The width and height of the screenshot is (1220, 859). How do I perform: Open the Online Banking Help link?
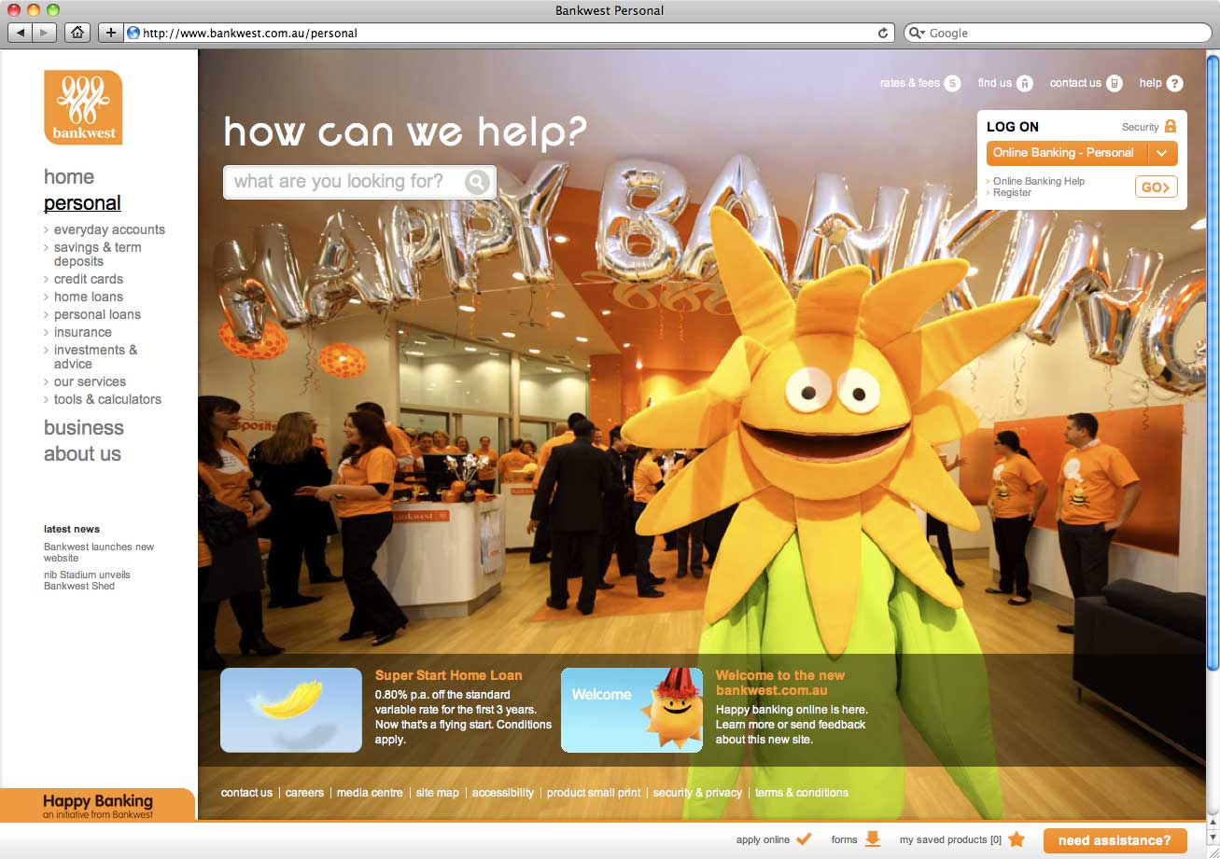[x=1038, y=181]
